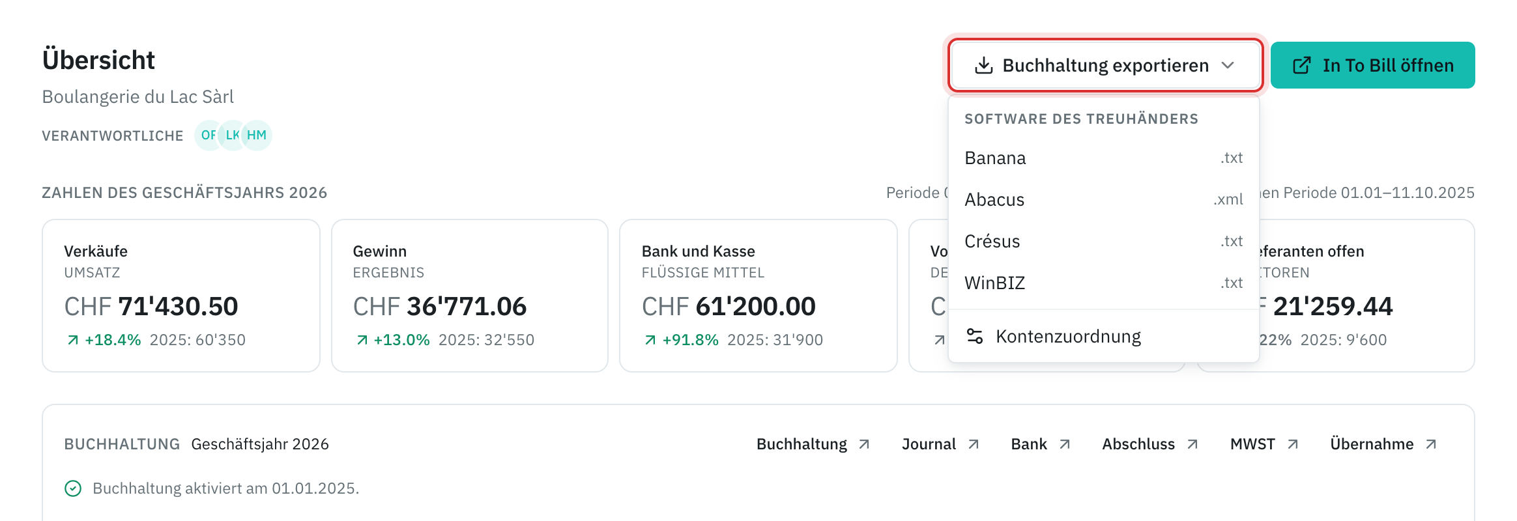Open the Gewinn Ergebnis card
Viewport: 1517px width, 521px height.
coord(470,296)
